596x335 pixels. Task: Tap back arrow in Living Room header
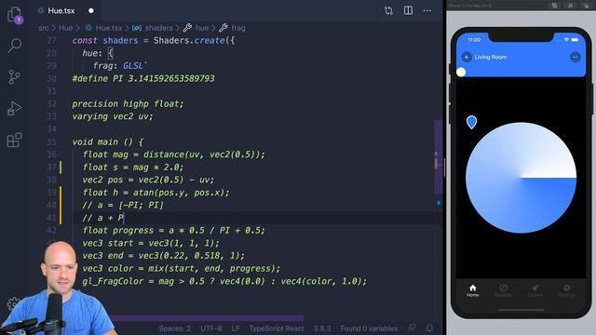point(467,57)
